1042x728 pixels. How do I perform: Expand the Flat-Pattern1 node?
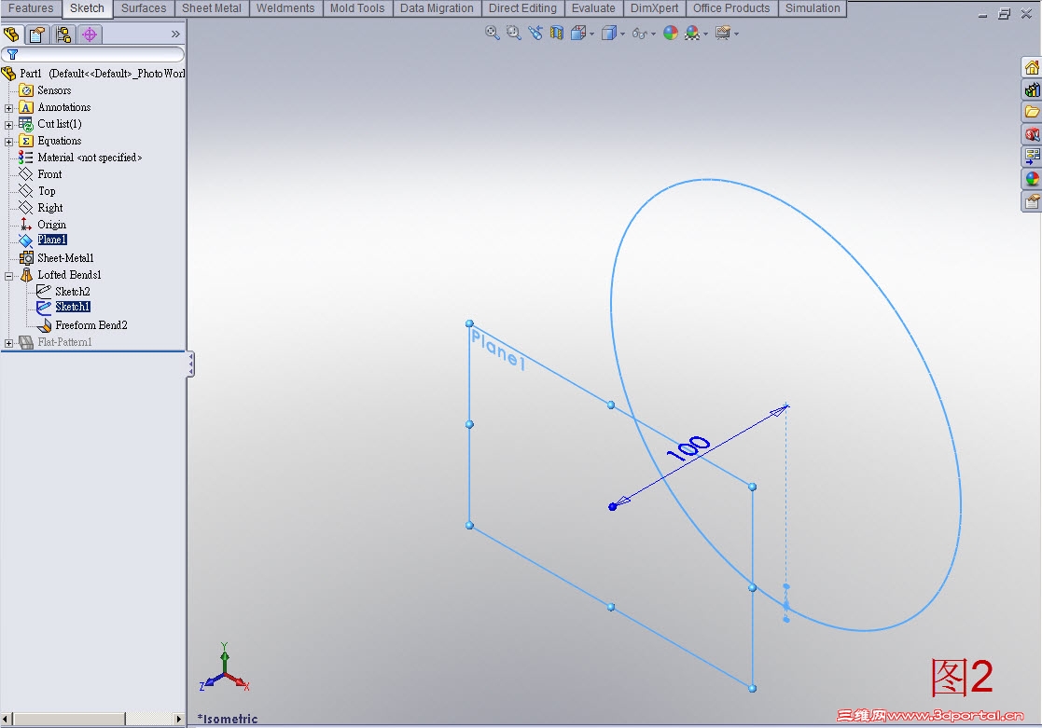click(x=8, y=343)
